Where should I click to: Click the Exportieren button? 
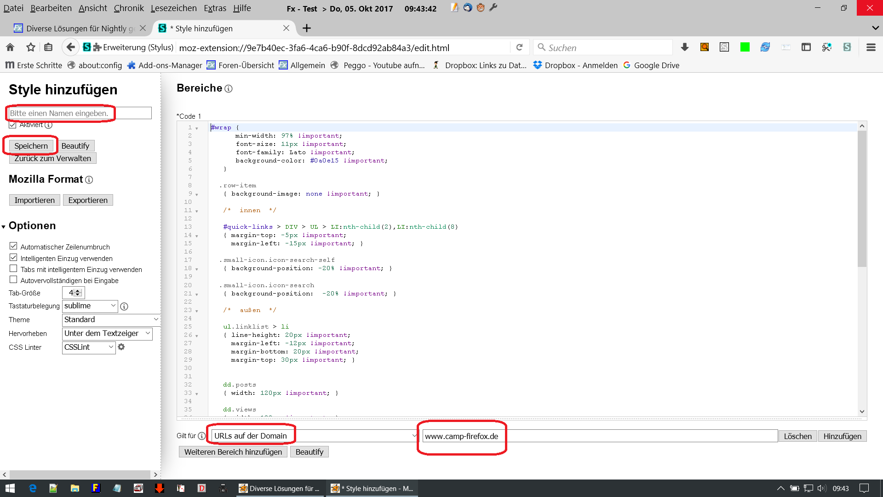pos(88,200)
